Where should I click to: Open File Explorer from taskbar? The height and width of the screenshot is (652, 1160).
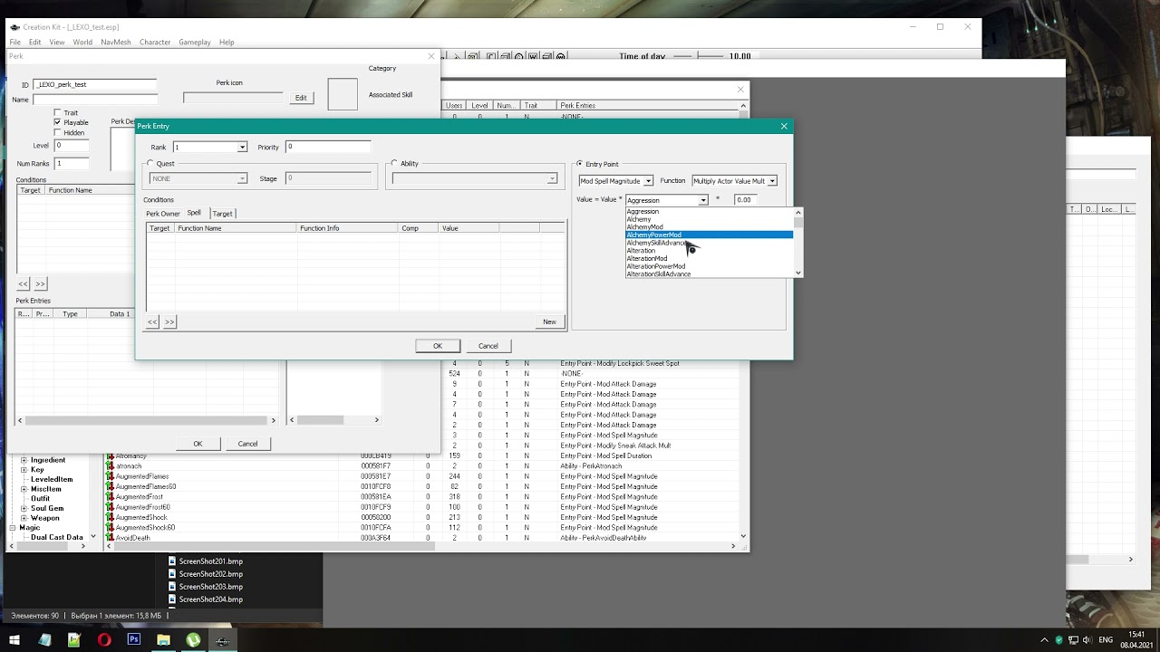pos(163,639)
